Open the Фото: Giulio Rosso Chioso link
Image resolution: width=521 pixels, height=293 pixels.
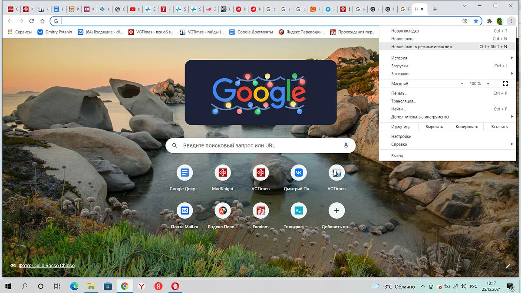pyautogui.click(x=46, y=266)
